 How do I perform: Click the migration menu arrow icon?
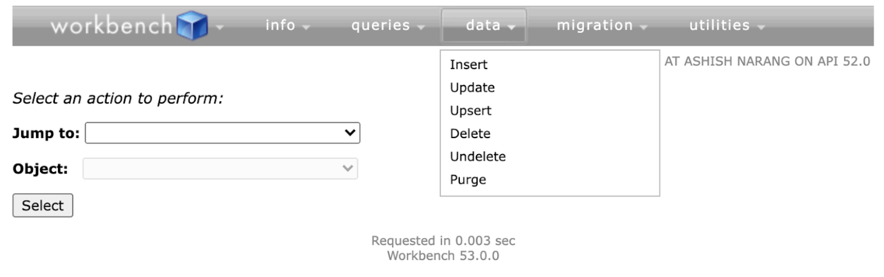point(644,27)
